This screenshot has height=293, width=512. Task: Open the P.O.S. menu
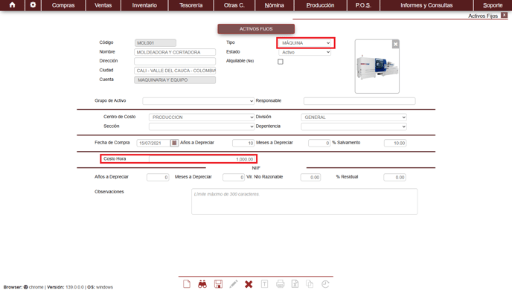363,5
